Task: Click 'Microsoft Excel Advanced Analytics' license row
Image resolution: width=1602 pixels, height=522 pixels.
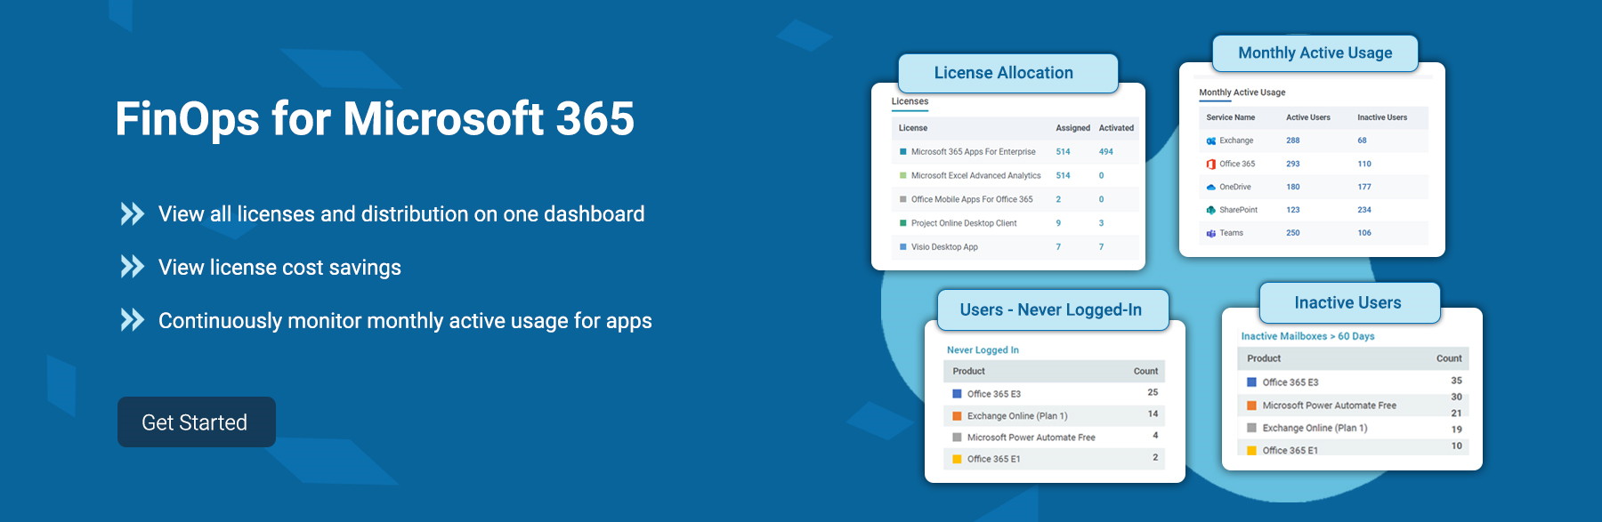Action: click(1015, 175)
